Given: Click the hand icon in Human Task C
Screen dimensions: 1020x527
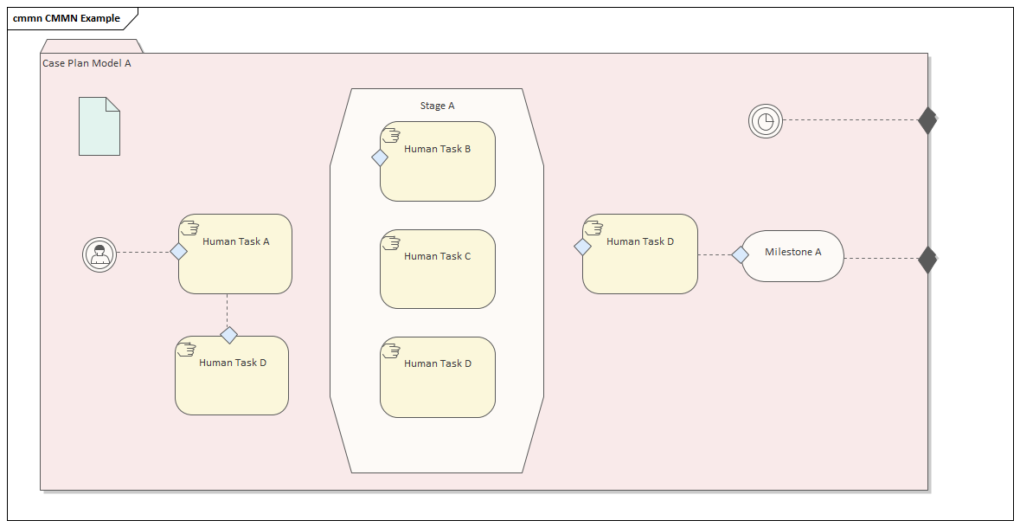Looking at the screenshot, I should click(x=390, y=242).
